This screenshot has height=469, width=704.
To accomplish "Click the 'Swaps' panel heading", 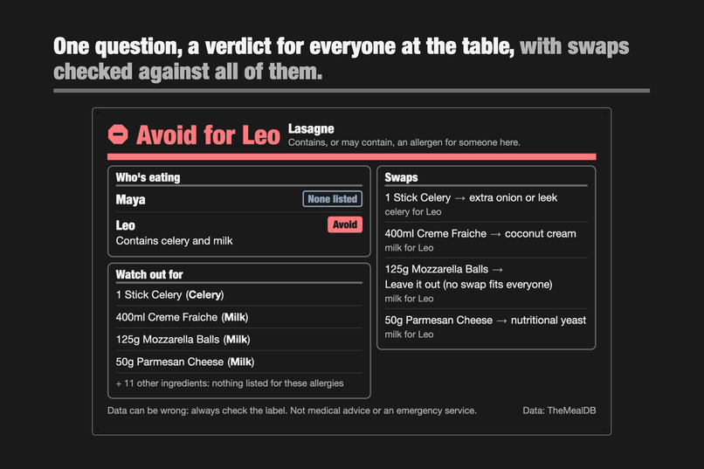I will (x=402, y=177).
